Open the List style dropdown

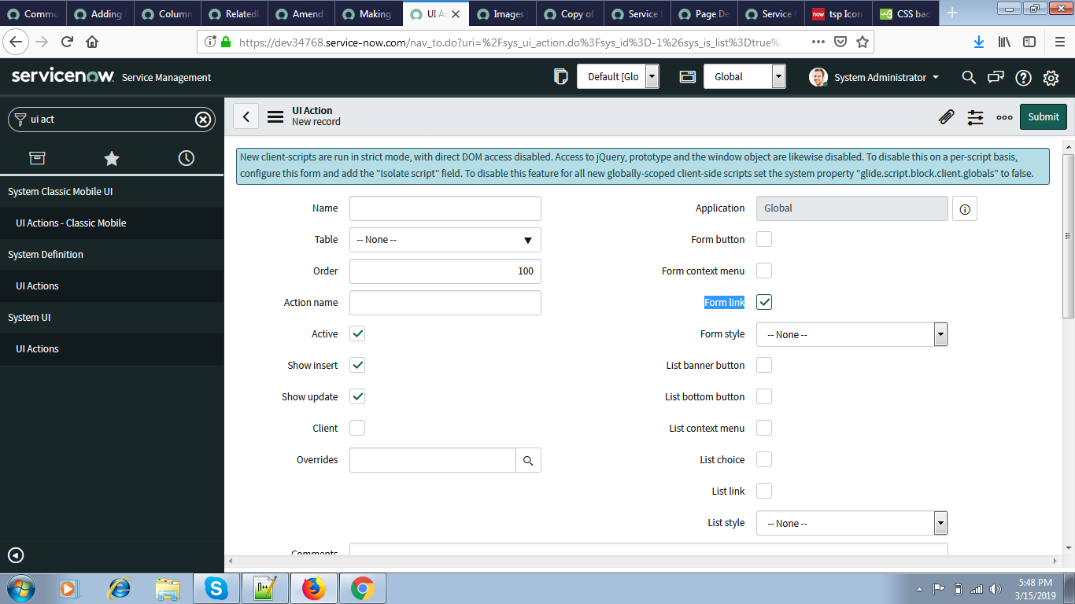tap(940, 523)
